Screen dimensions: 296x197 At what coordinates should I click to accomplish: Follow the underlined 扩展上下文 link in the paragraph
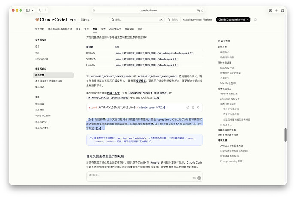113,93
